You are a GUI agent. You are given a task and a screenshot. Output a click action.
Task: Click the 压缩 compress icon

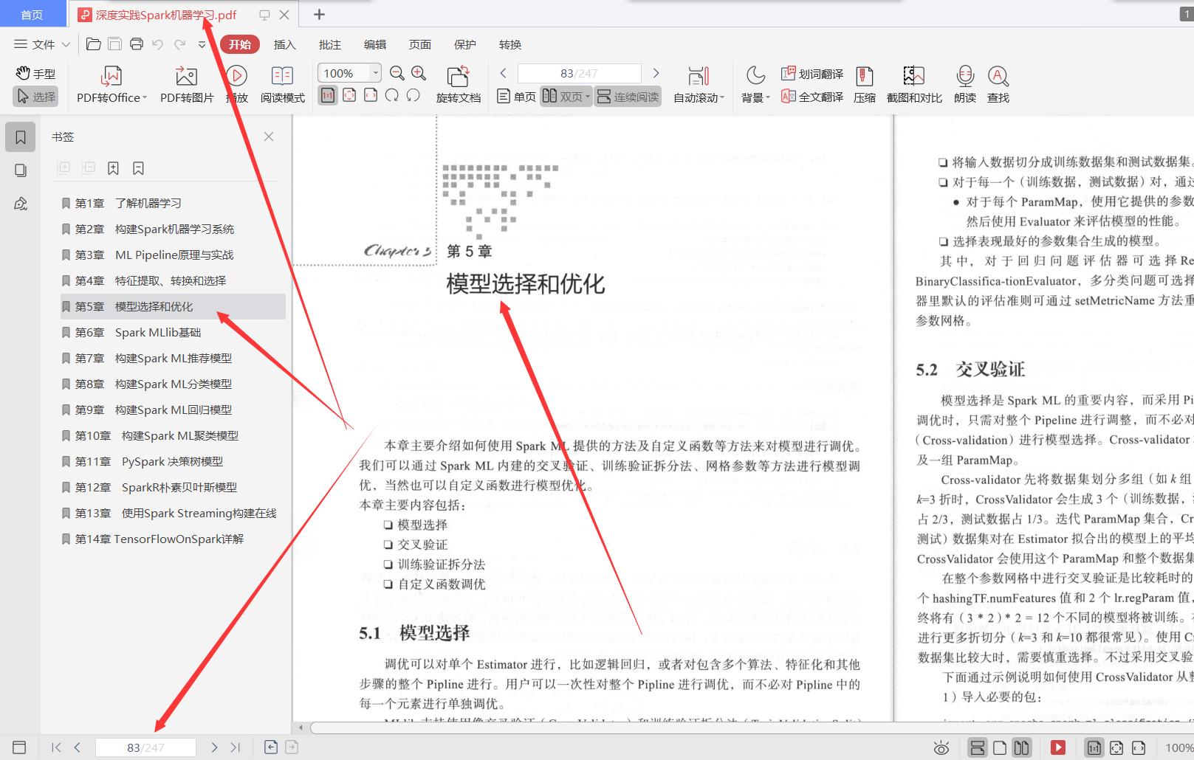point(865,84)
